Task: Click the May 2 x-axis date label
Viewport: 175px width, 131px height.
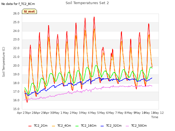Action: click(67, 113)
